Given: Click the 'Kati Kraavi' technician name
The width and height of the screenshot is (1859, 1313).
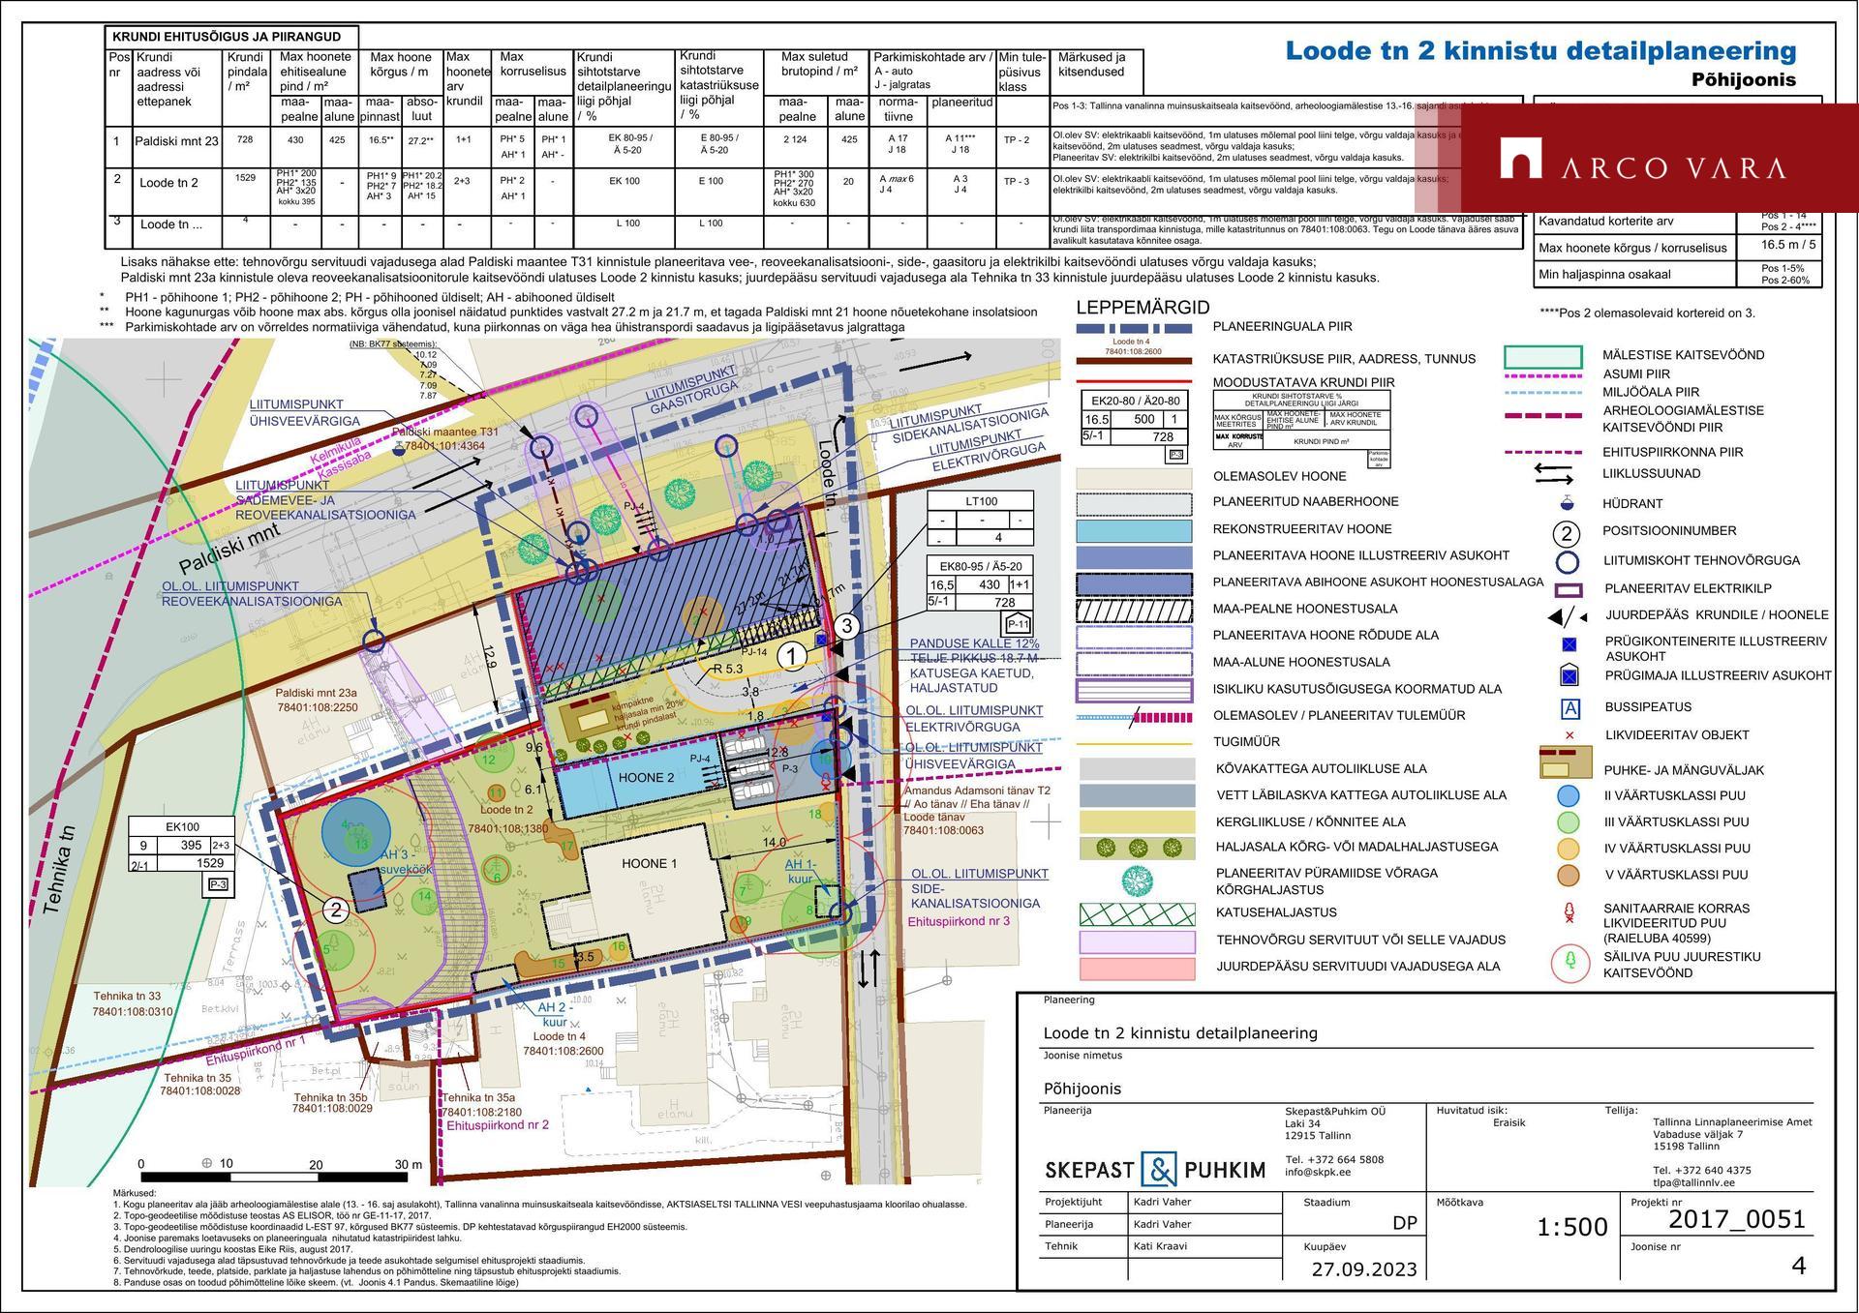Looking at the screenshot, I should [1162, 1246].
